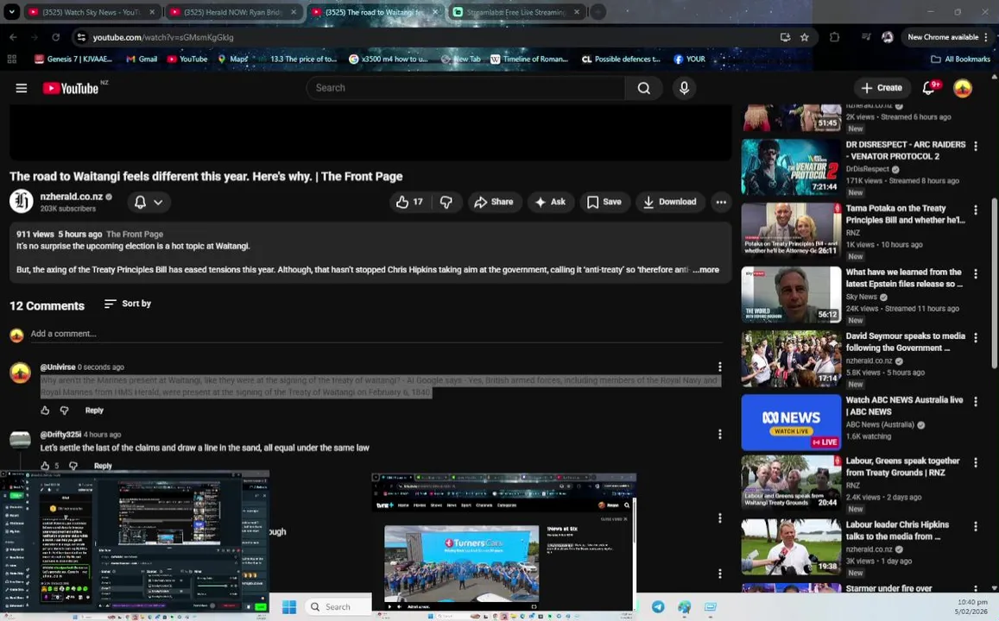Image resolution: width=999 pixels, height=621 pixels.
Task: Open the DR DISRESPECT ARC RAIDERS thumbnail
Action: tap(791, 166)
